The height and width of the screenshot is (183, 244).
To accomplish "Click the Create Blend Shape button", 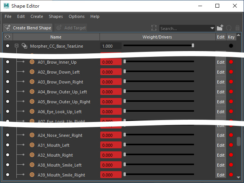I will coord(28,28).
